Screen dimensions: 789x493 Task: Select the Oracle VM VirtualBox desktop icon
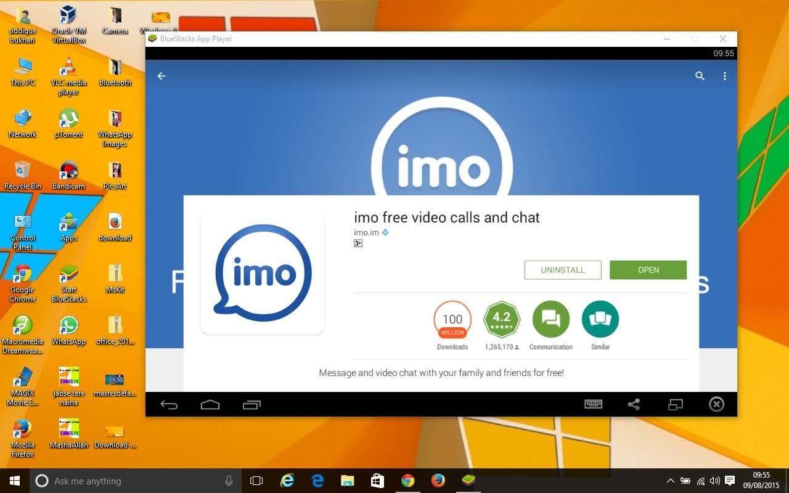68,25
